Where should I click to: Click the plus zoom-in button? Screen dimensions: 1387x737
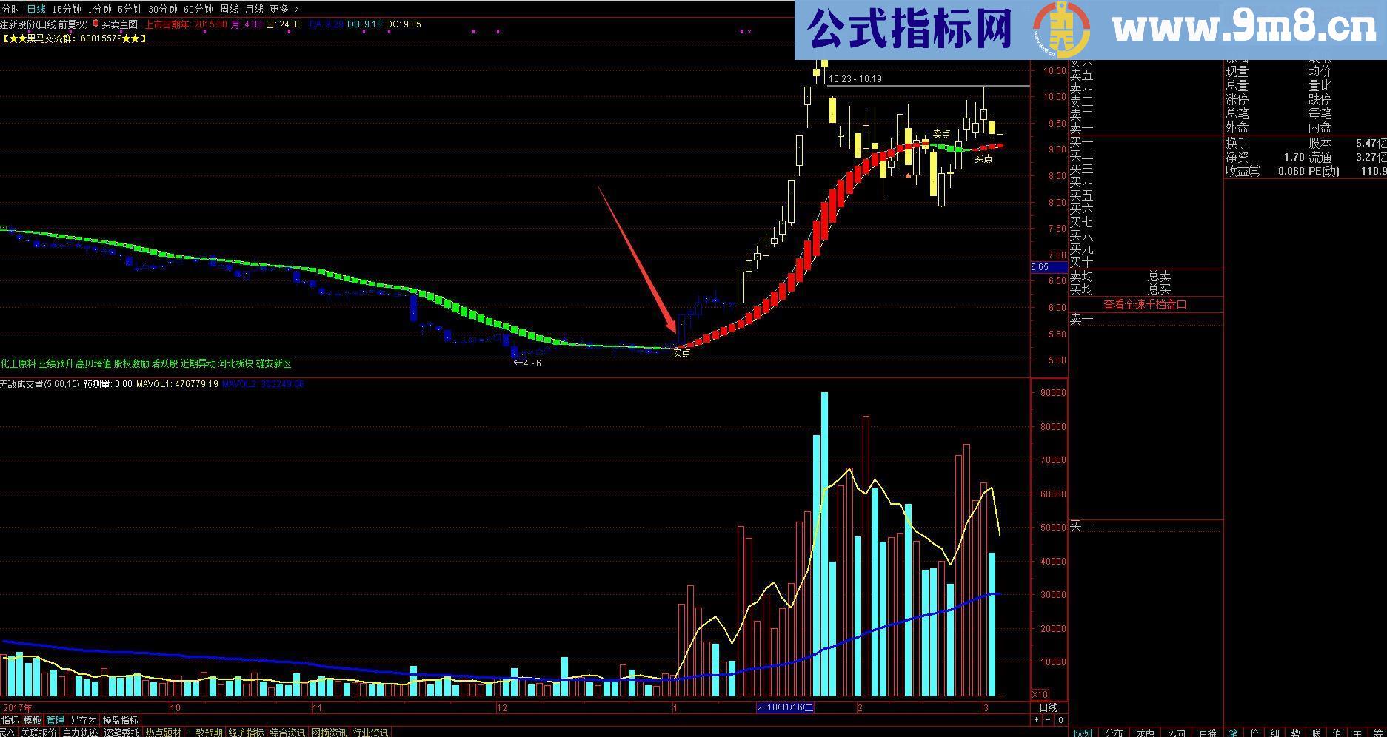pos(1037,720)
